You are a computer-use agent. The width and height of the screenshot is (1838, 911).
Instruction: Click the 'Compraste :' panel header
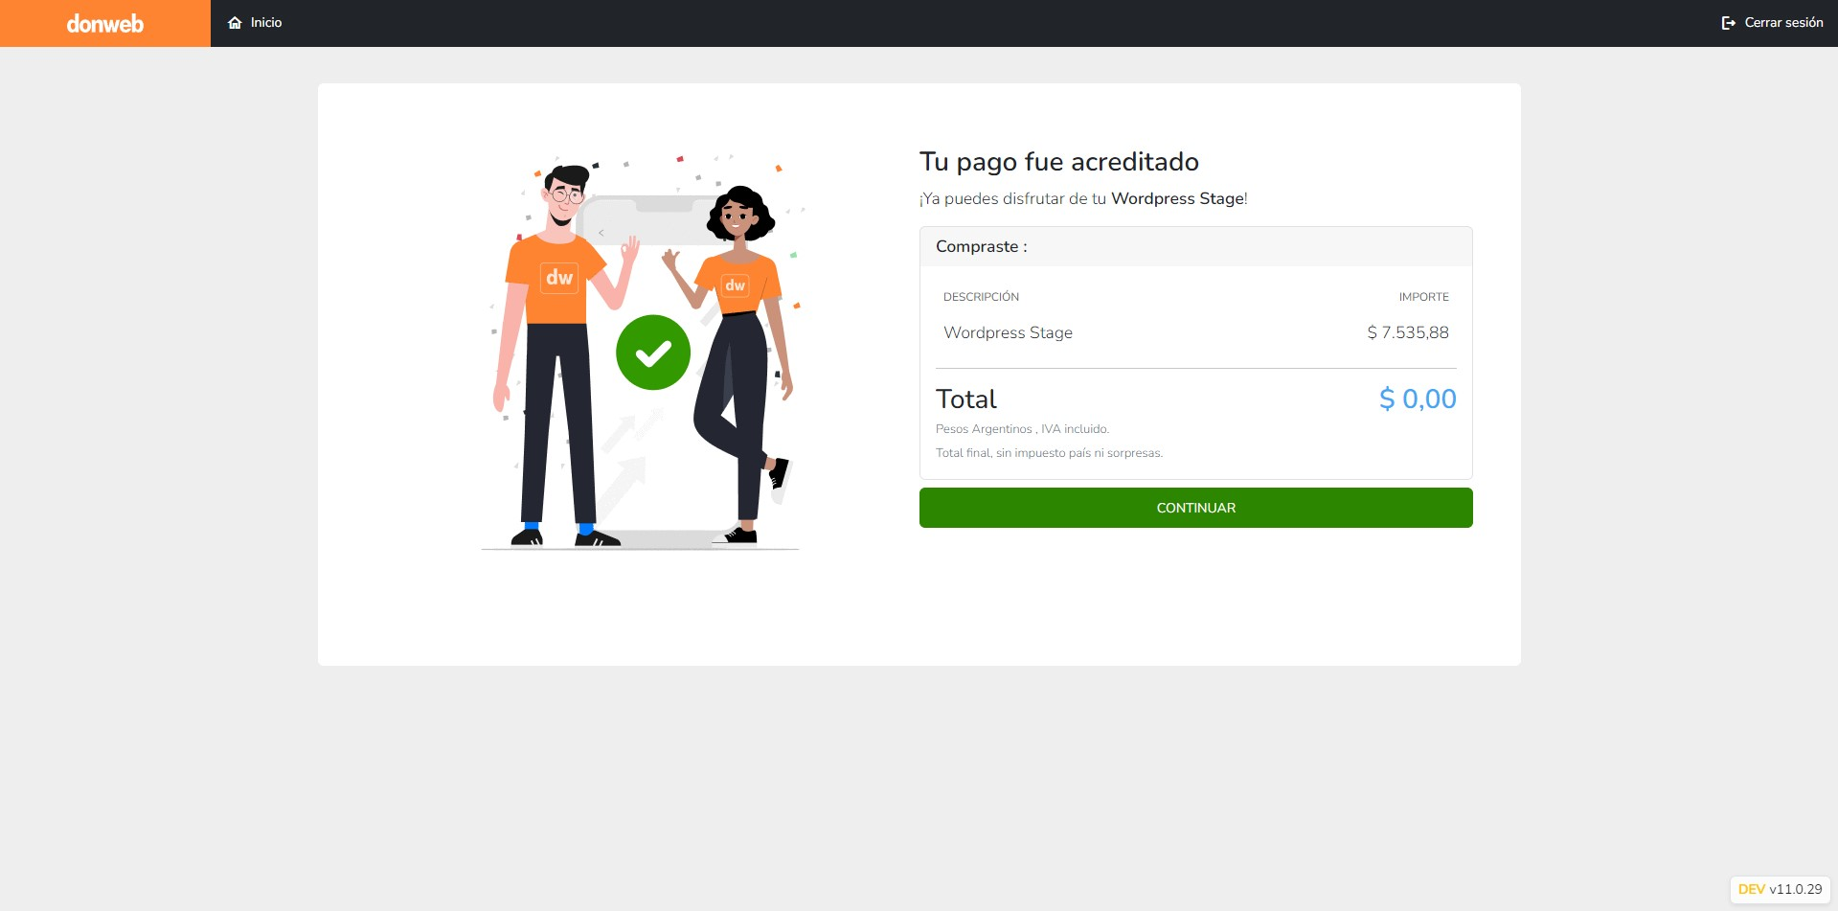(1195, 246)
